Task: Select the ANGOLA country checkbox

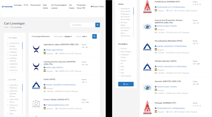Action: coord(8,67)
